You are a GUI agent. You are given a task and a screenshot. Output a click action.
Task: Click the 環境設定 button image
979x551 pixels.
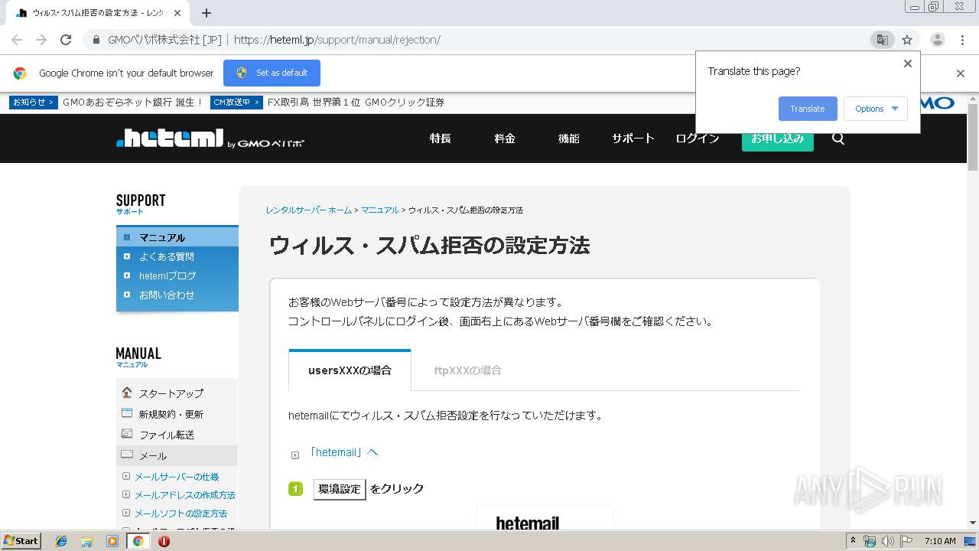340,489
